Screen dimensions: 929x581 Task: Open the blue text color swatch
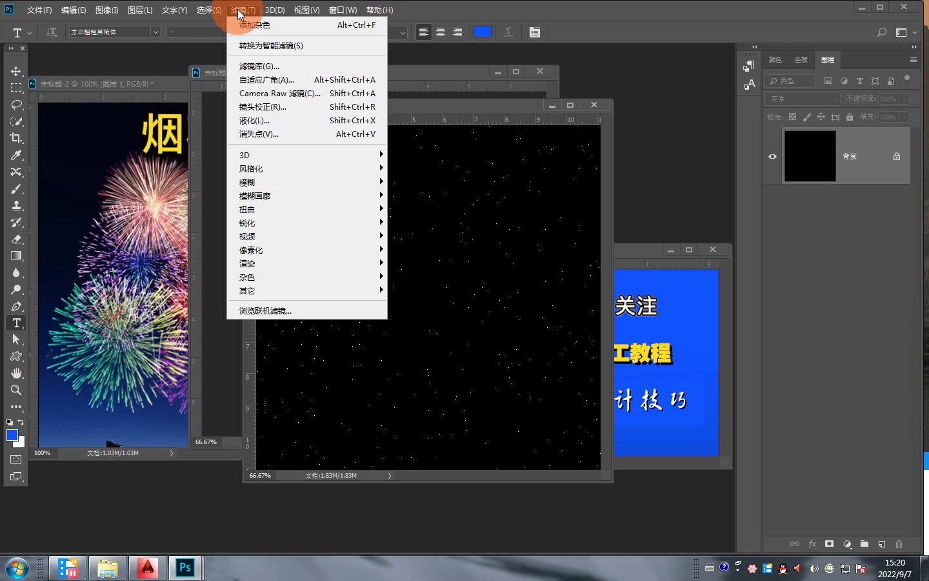coord(483,32)
